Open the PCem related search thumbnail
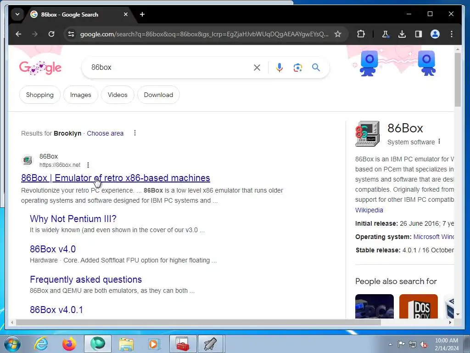 (x=375, y=307)
